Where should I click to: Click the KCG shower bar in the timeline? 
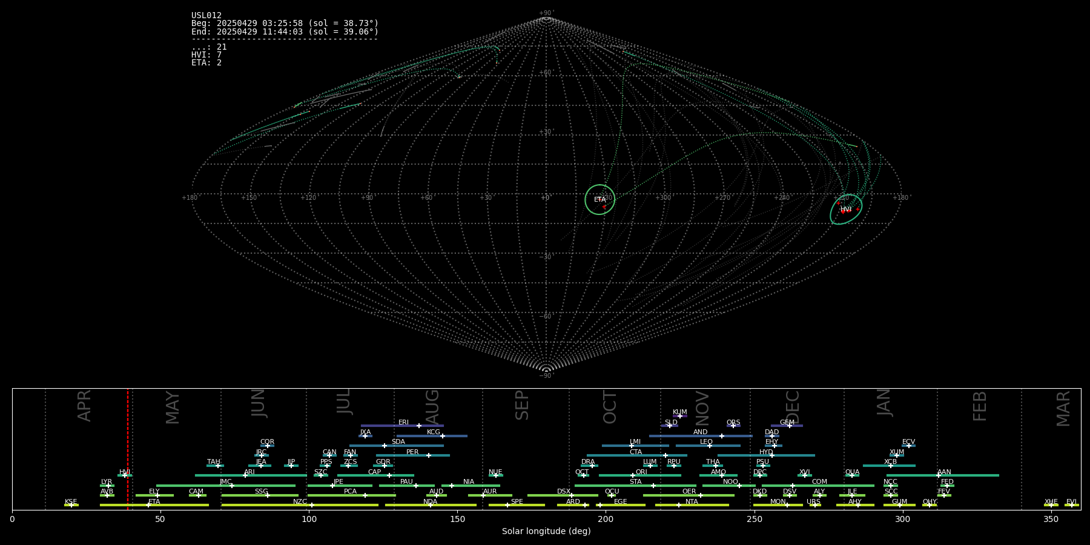432,436
